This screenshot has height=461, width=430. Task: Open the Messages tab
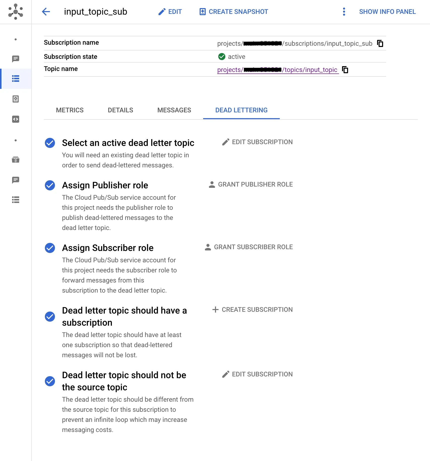[x=174, y=110]
